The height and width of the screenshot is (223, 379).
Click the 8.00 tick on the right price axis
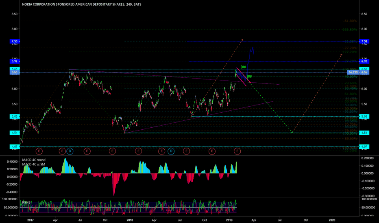click(x=364, y=29)
